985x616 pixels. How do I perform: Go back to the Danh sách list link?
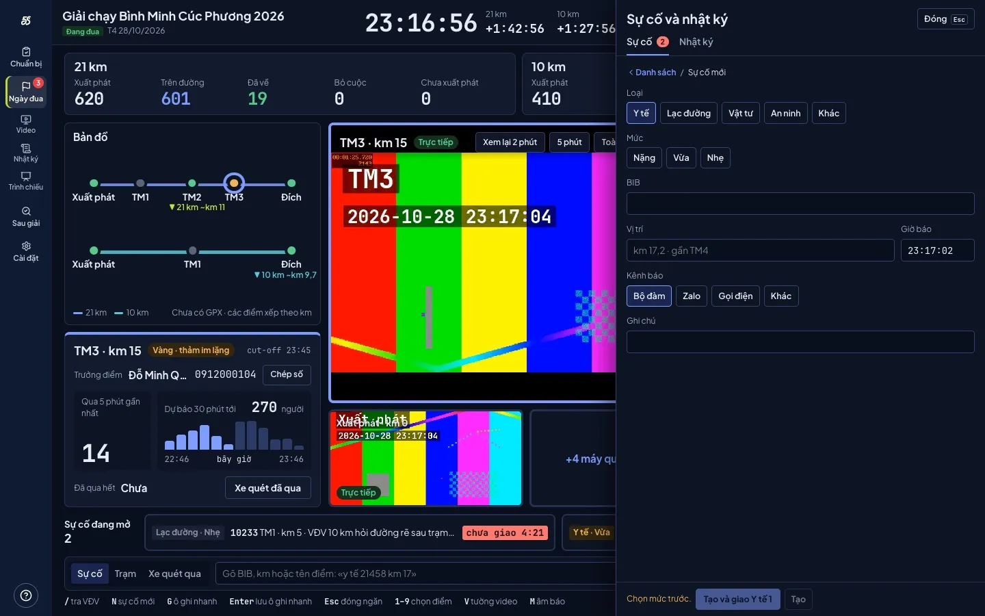tap(653, 72)
